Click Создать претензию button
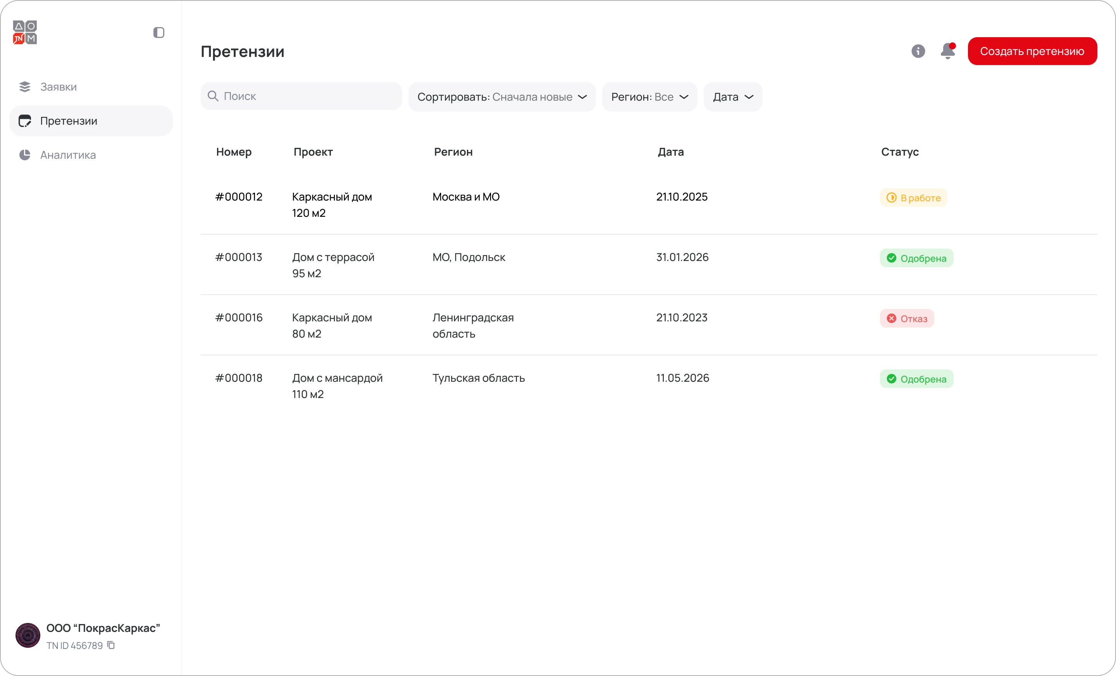Image resolution: width=1116 pixels, height=676 pixels. click(1032, 51)
